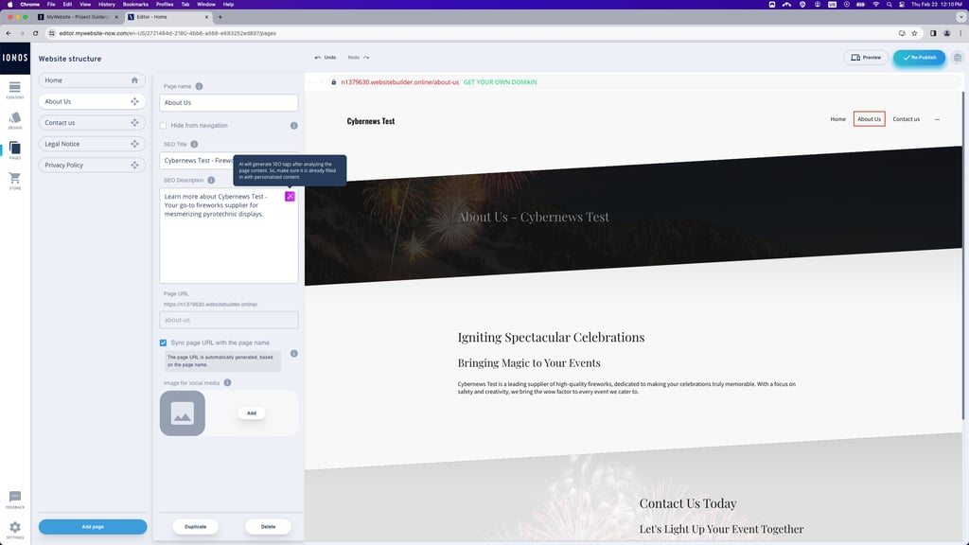Open the Settings gear in sidebar
This screenshot has width=969, height=545.
point(15,530)
